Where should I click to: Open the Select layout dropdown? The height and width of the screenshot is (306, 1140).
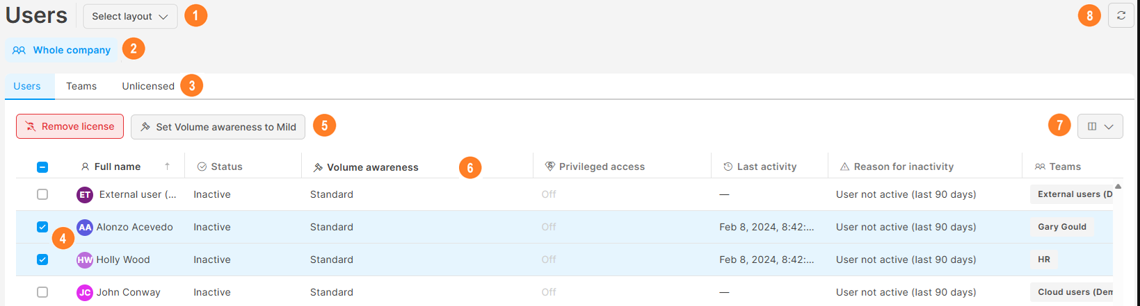coord(130,16)
